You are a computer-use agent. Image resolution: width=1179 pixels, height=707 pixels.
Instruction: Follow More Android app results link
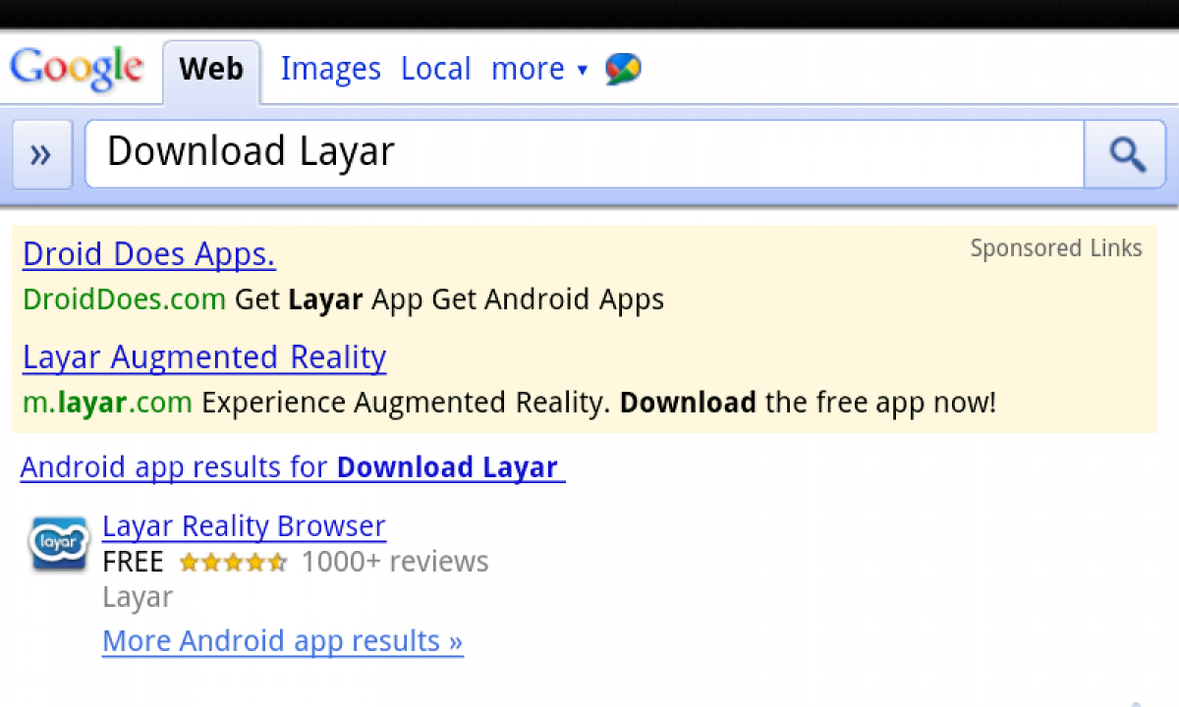pyautogui.click(x=283, y=641)
